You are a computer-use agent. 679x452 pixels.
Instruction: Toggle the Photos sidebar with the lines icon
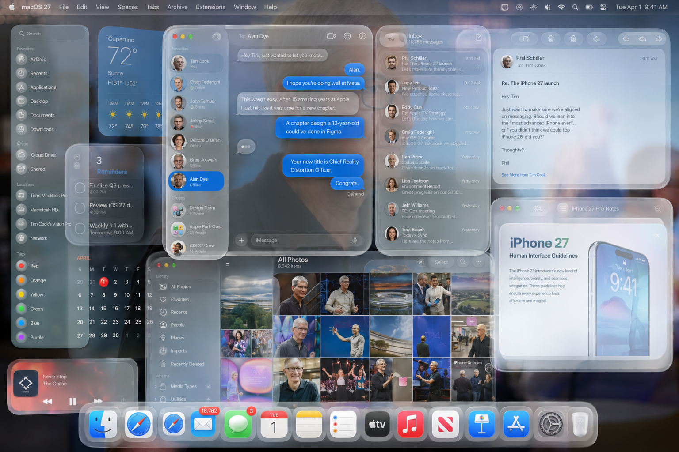pos(228,264)
